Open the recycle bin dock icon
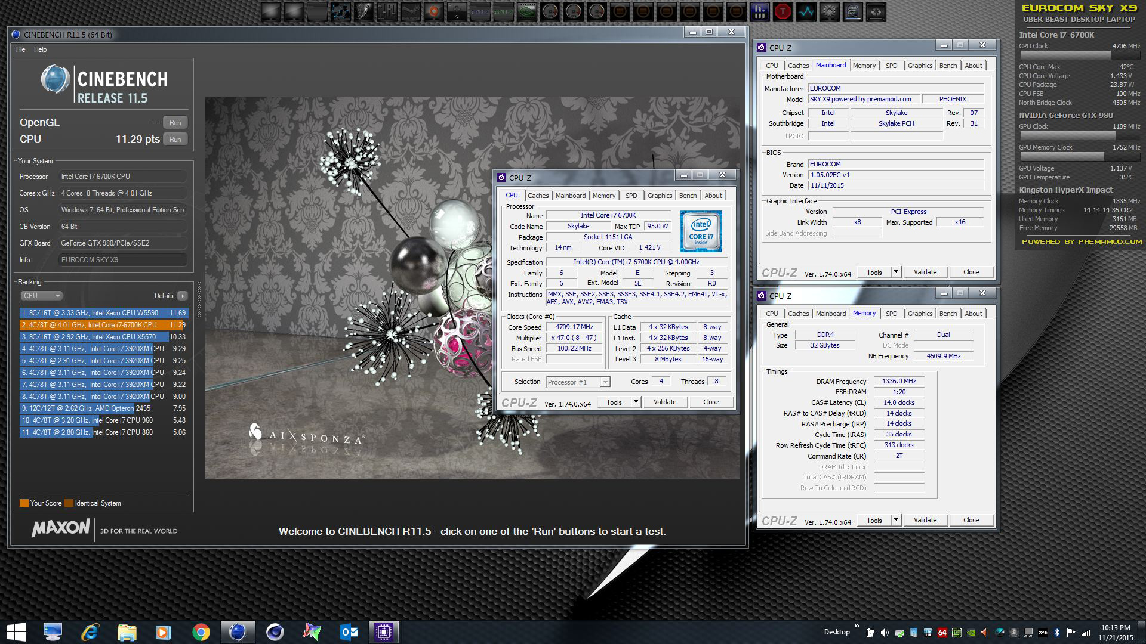This screenshot has height=644, width=1146. tap(876, 11)
